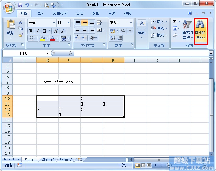Align text right
The width and height of the screenshot is (216, 171).
tap(92, 30)
